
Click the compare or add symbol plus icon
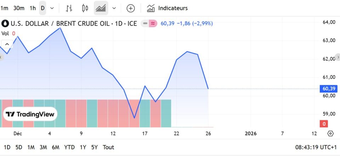(131, 8)
